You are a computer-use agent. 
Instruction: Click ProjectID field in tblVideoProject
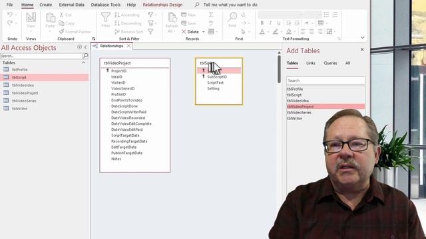pos(118,71)
